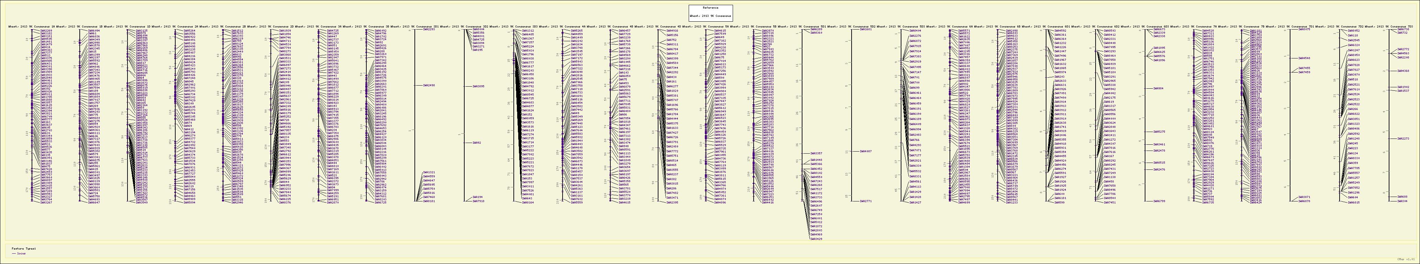Select locus IWA2771 on map 5D2

pos(865,201)
